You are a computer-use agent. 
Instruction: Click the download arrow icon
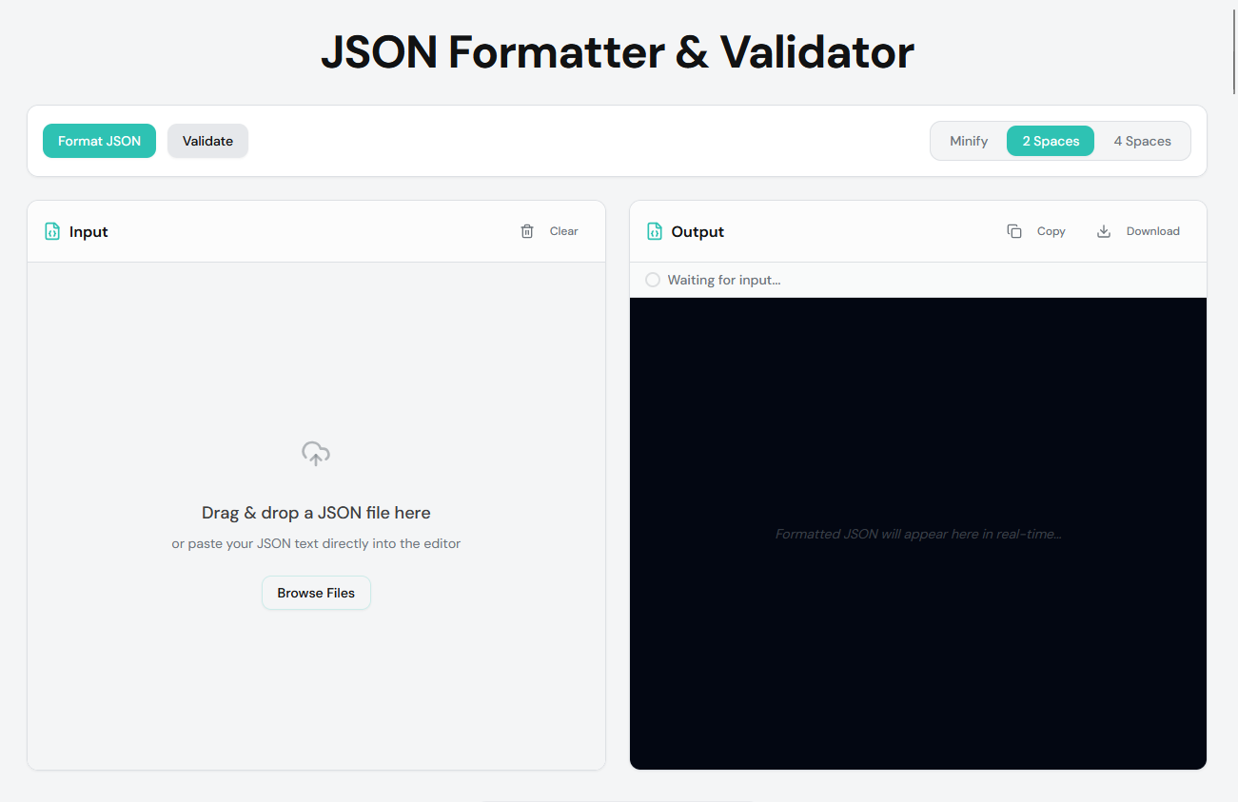coord(1104,231)
